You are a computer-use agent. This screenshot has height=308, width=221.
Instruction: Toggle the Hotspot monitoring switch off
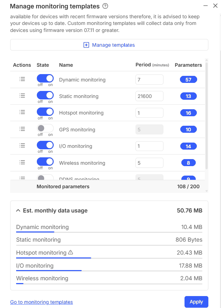click(45, 112)
